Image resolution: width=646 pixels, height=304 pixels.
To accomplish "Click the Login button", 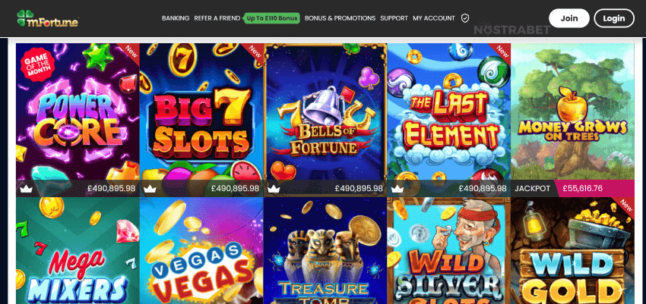I will tap(614, 18).
